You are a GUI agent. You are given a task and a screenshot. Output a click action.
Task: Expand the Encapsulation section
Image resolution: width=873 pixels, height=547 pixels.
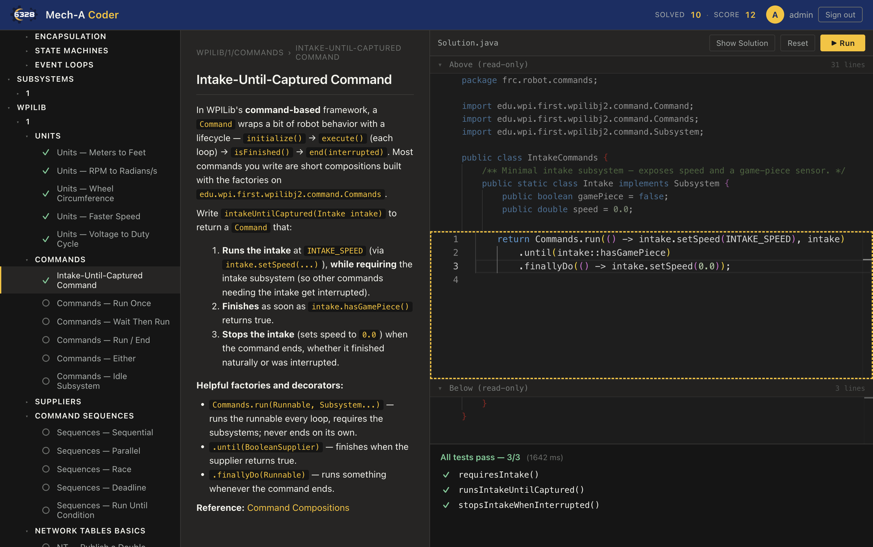tap(27, 36)
